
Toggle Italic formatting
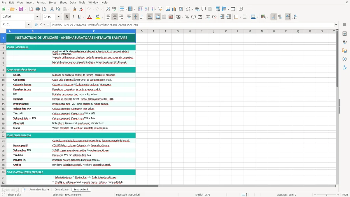[x=73, y=17]
